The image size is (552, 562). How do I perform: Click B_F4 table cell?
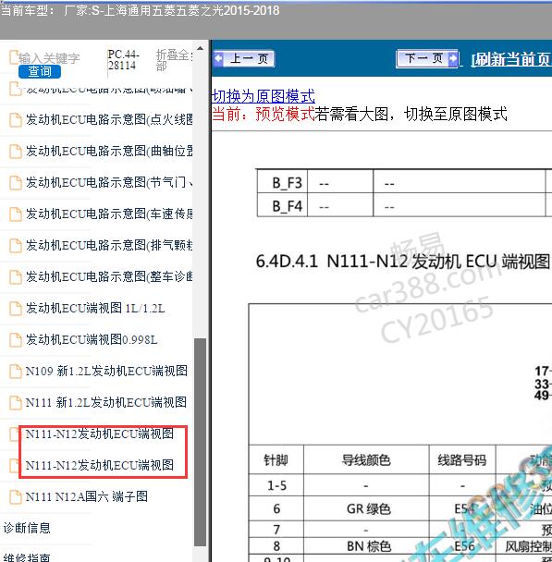pyautogui.click(x=282, y=206)
